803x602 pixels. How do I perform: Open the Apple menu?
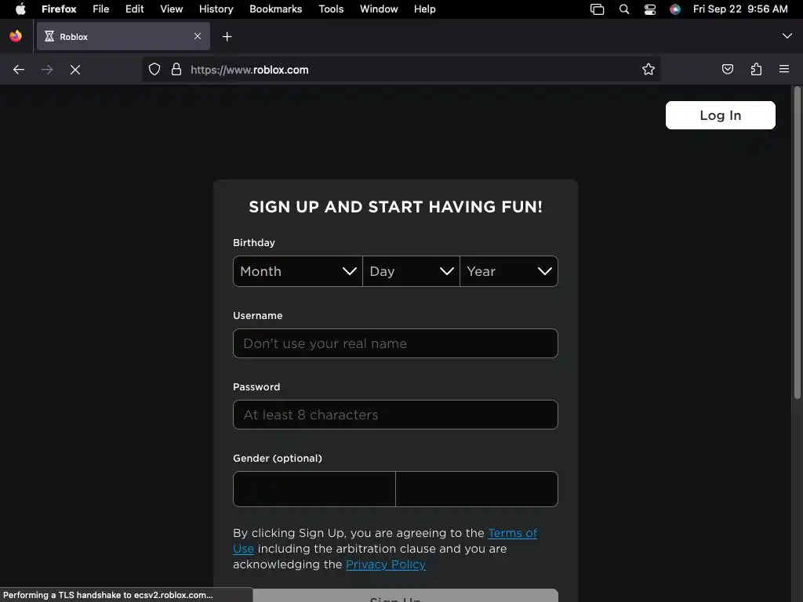pos(20,9)
